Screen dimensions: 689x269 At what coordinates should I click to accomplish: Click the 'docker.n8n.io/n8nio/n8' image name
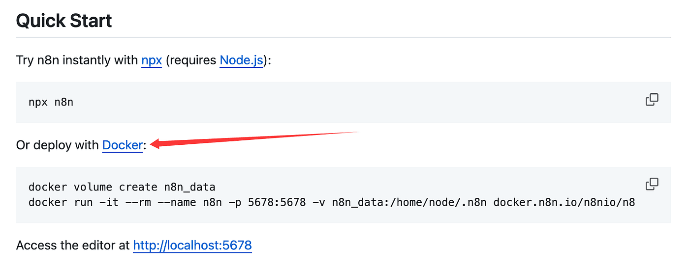pyautogui.click(x=564, y=202)
